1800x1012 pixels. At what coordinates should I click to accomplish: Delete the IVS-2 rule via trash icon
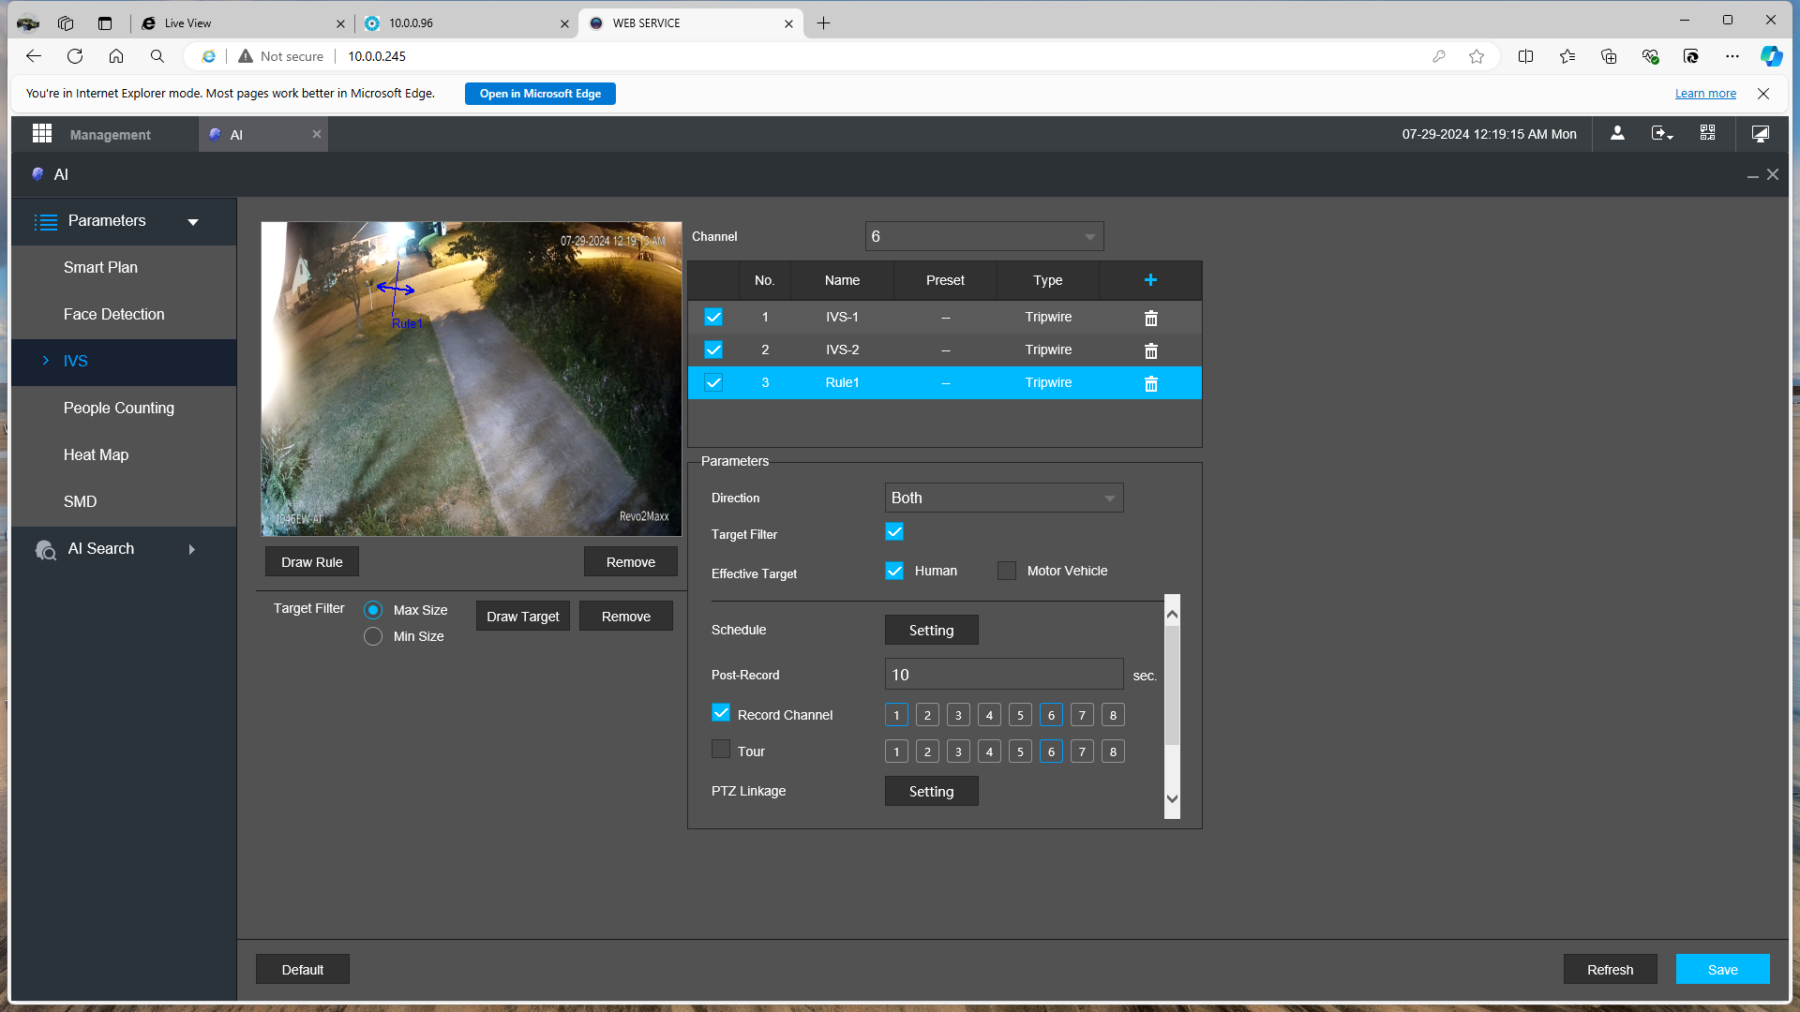click(1151, 350)
